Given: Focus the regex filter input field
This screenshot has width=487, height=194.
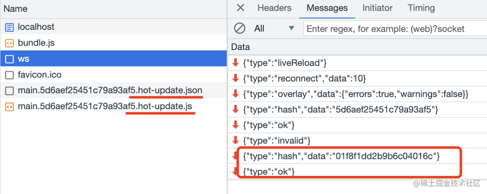Looking at the screenshot, I should (392, 28).
